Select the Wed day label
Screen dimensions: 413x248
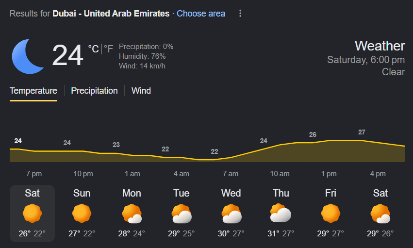pyautogui.click(x=231, y=193)
